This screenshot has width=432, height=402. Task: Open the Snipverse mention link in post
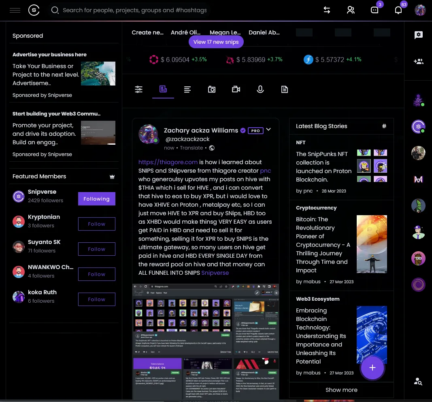tap(215, 273)
